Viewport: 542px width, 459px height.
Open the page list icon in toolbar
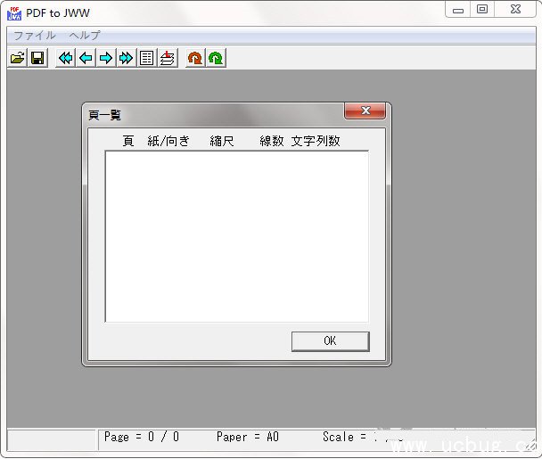pos(147,58)
